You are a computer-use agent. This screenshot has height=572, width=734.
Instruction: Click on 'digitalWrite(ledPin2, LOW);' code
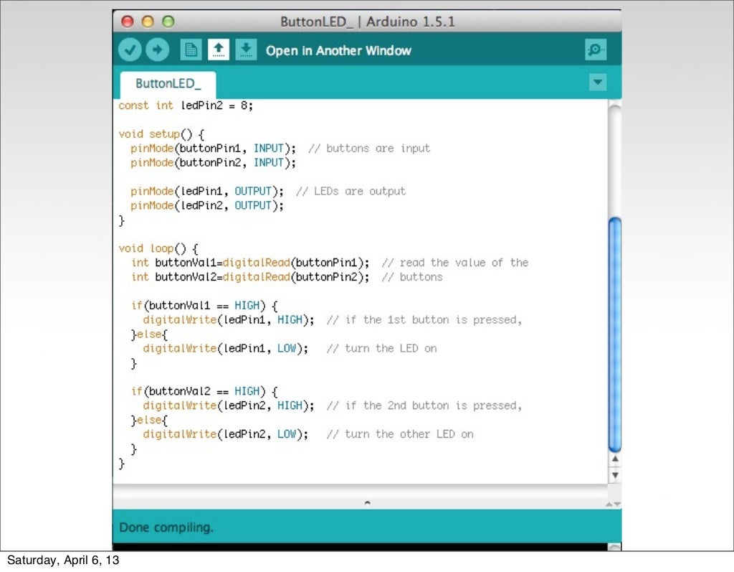pyautogui.click(x=226, y=434)
